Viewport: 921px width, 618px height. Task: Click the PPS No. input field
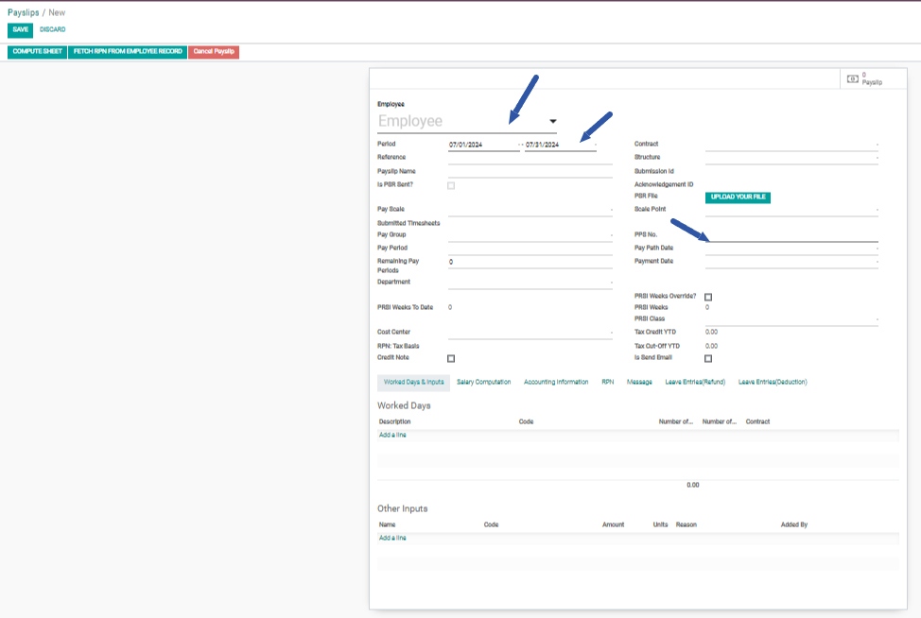coord(791,235)
